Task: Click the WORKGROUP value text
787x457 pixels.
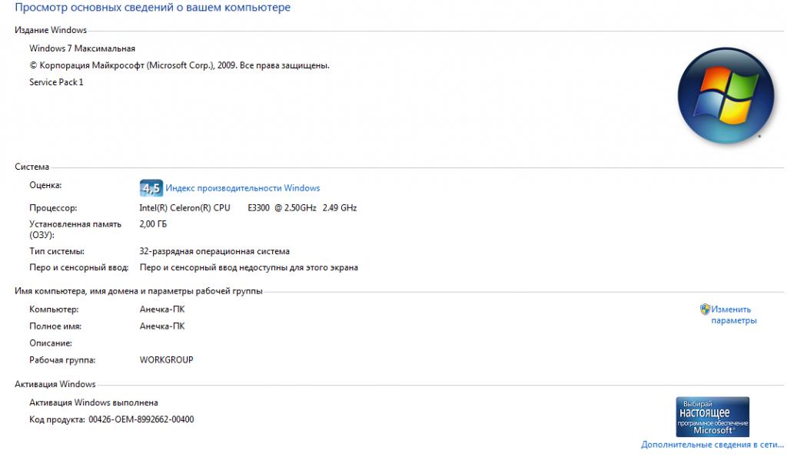Action: (x=166, y=359)
